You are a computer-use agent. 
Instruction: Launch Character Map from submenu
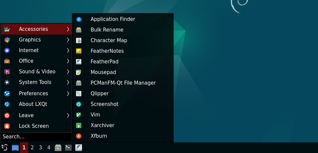123,40
